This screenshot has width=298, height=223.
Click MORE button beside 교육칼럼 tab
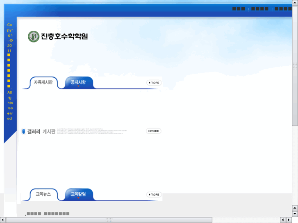154,194
